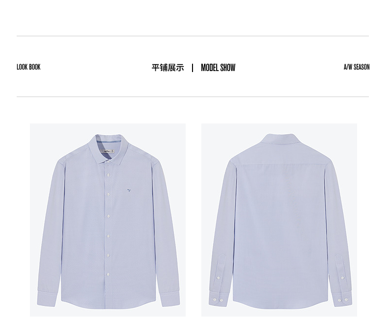Click the back yoke seam of shirt

(281, 164)
